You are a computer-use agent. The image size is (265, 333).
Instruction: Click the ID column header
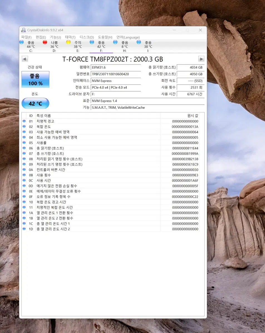[x=31, y=115]
